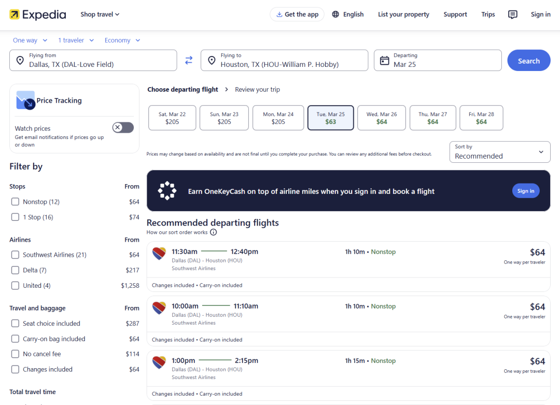Click the location pin in Flying from
Viewport: 560px width, 405px height.
[20, 60]
